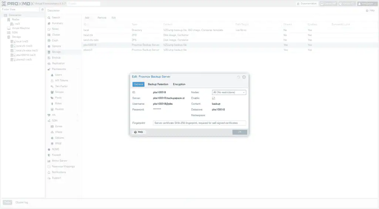Click the Fingerprint input field
This screenshot has height=209, width=379.
[x=199, y=123]
